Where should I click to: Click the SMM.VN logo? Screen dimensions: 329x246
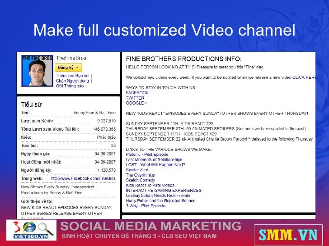pos(288,235)
